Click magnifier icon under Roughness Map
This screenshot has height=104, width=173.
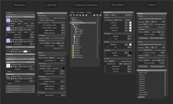coord(14,66)
